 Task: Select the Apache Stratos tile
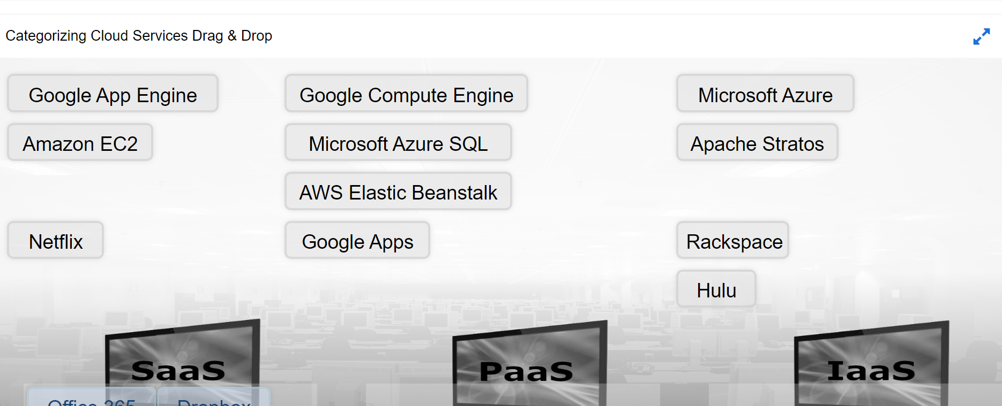click(757, 143)
